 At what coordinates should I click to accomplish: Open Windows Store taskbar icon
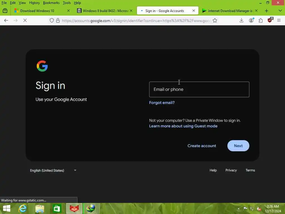(57, 208)
